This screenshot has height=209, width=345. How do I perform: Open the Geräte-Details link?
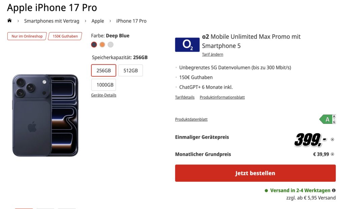click(x=103, y=95)
